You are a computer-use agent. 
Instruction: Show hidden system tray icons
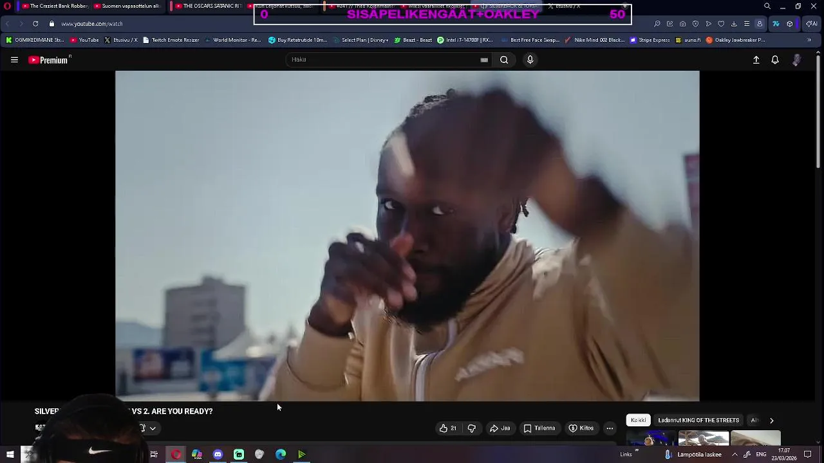point(735,455)
